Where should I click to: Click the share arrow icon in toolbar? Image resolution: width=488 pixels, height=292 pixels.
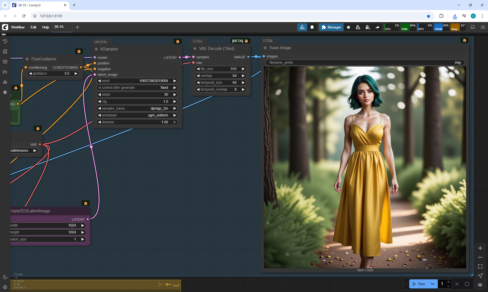click(x=377, y=27)
